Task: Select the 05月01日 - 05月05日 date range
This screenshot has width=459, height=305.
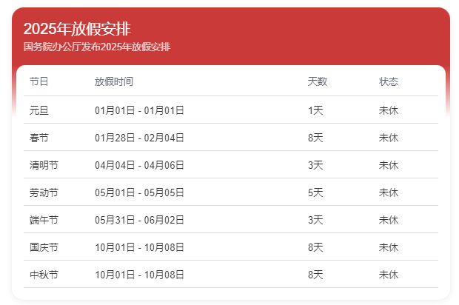Action: (139, 192)
